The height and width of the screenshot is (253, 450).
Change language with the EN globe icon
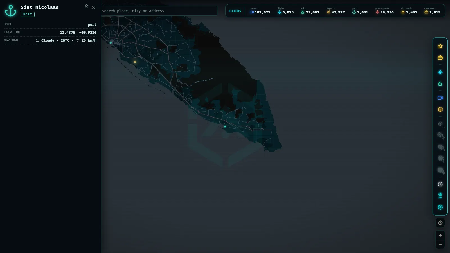pyautogui.click(x=440, y=195)
